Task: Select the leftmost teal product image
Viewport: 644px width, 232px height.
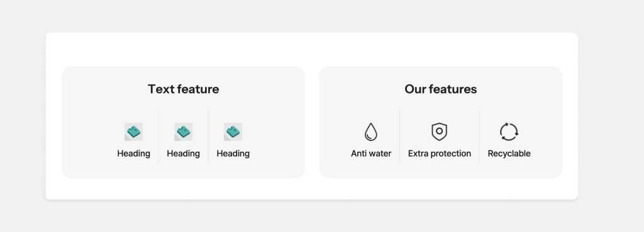Action: (133, 132)
